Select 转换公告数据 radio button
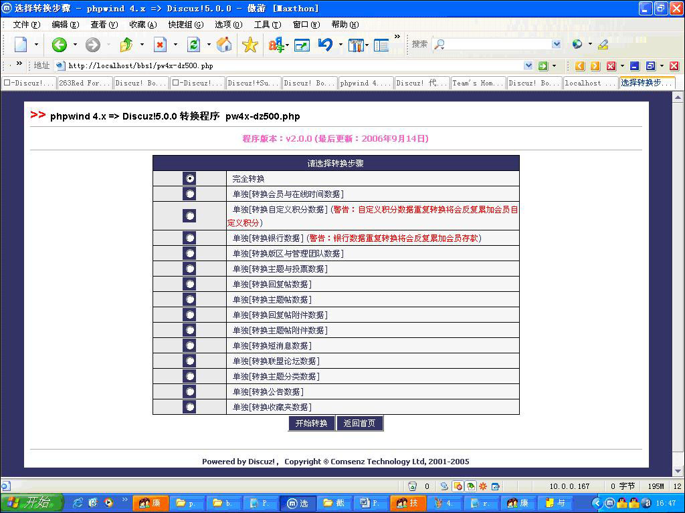685x513 pixels. click(x=189, y=391)
